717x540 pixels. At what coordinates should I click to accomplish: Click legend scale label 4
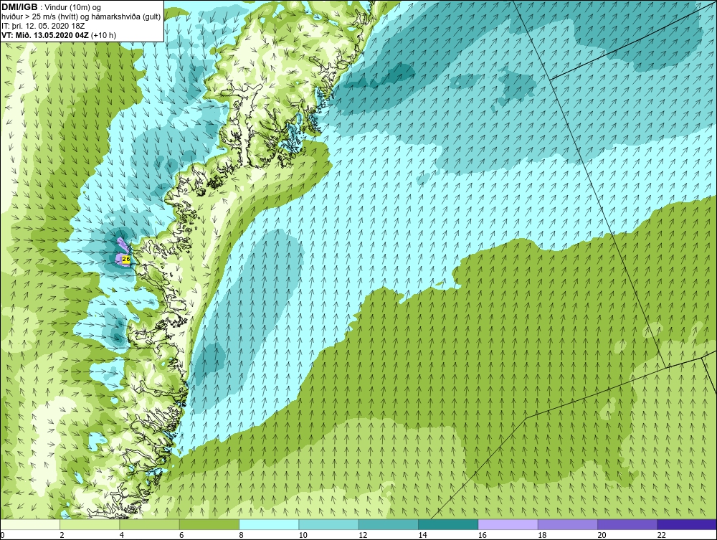click(122, 536)
